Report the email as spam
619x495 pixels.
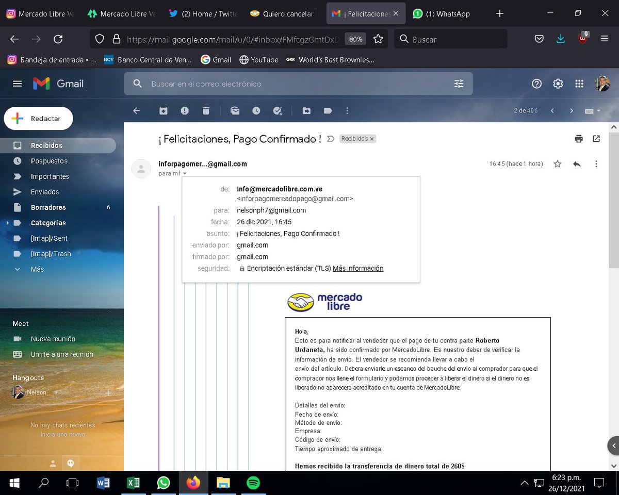184,110
